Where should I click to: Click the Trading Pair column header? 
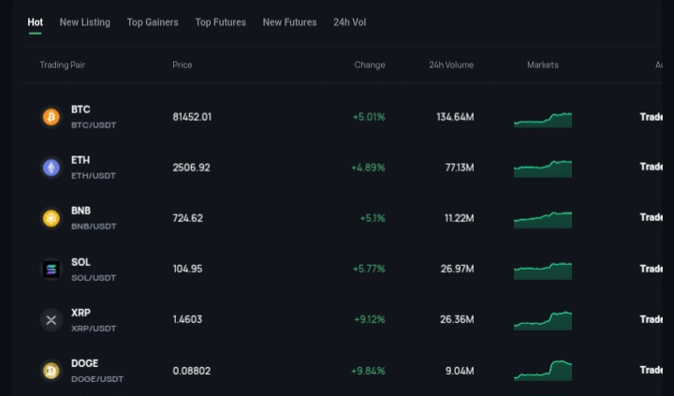[63, 65]
